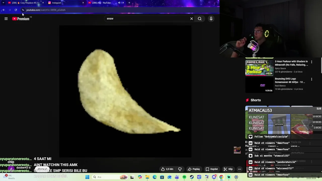View site information next to URL
The image size is (322, 181).
(x=23, y=10)
